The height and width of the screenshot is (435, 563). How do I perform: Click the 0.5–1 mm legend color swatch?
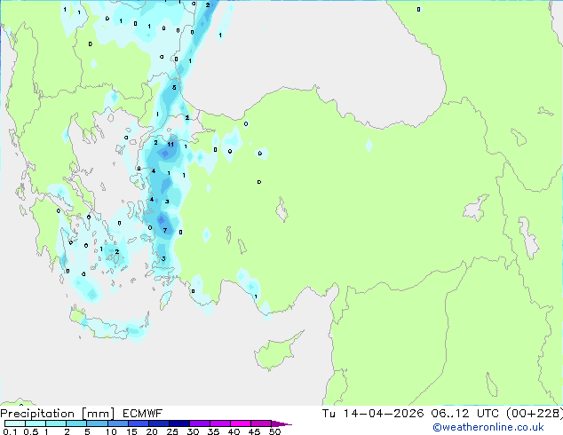(x=36, y=423)
